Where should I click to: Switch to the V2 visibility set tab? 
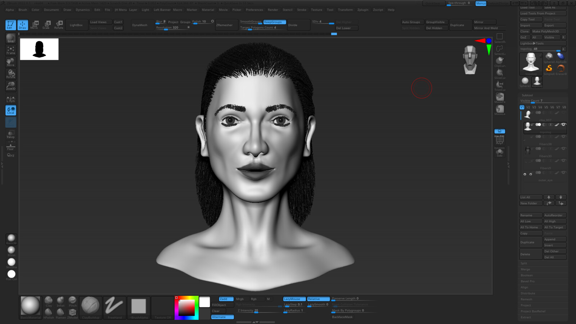(527, 107)
